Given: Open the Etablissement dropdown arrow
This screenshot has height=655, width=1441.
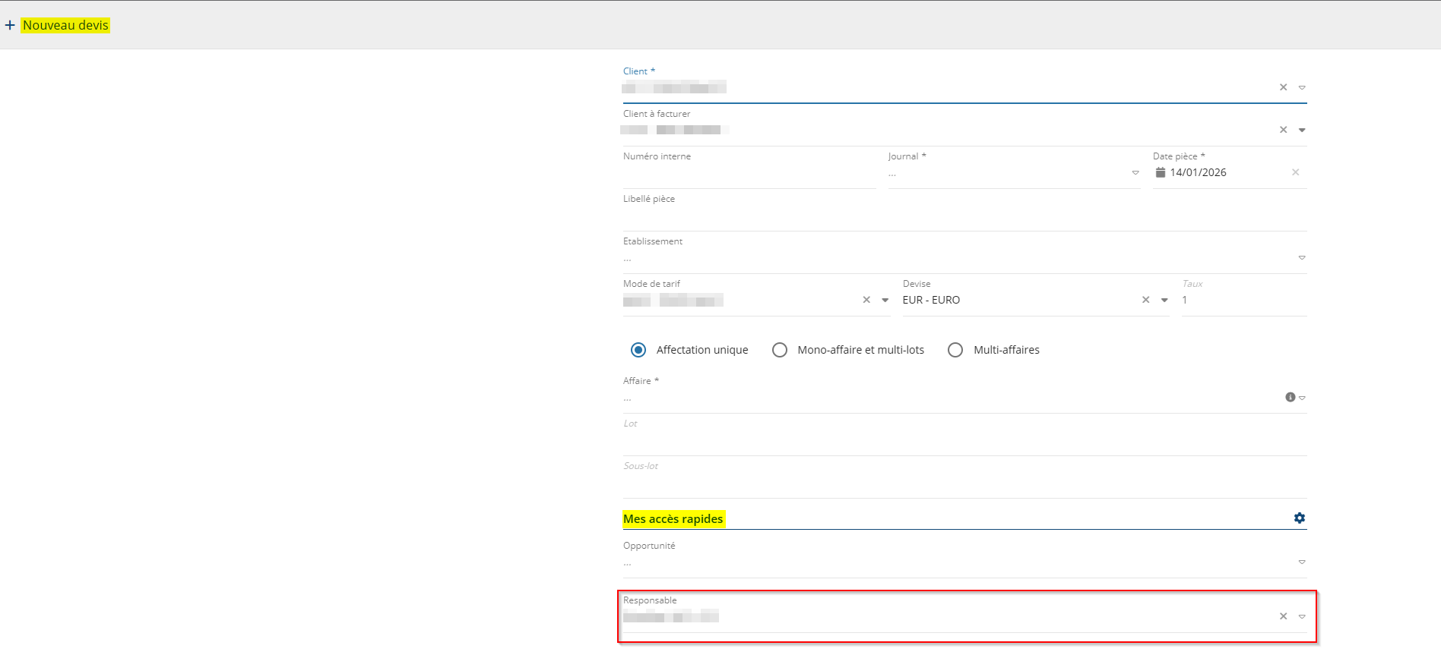Looking at the screenshot, I should [x=1301, y=258].
